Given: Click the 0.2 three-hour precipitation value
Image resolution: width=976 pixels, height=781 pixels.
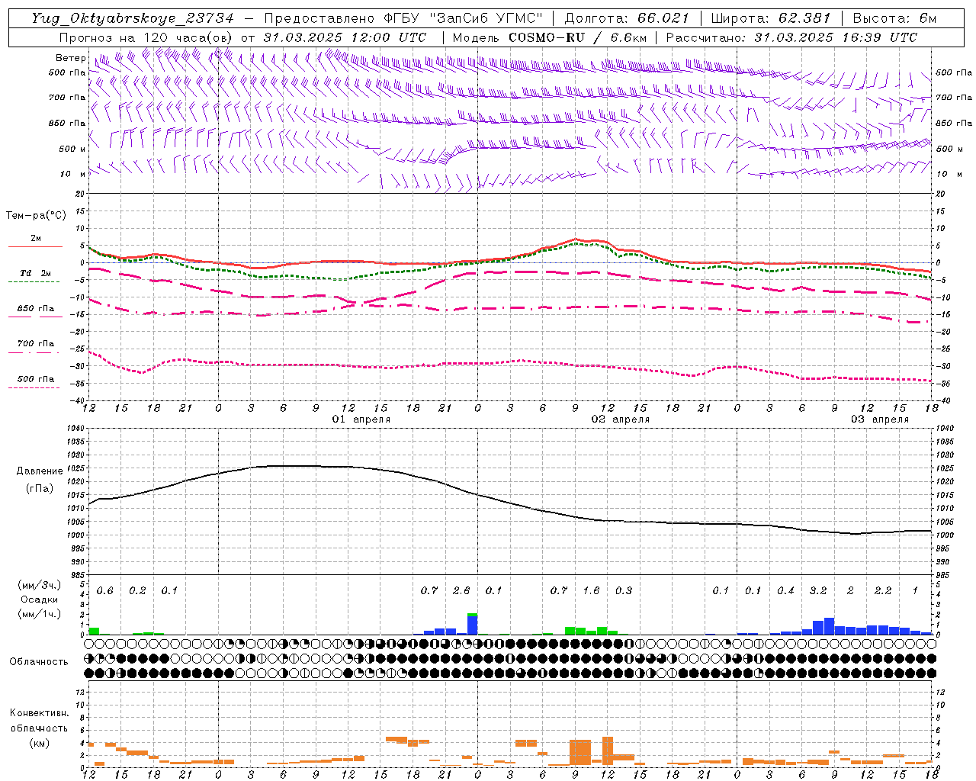Looking at the screenshot, I should [x=137, y=591].
